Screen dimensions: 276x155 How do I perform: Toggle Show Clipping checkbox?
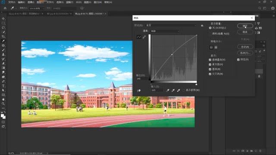184,90
